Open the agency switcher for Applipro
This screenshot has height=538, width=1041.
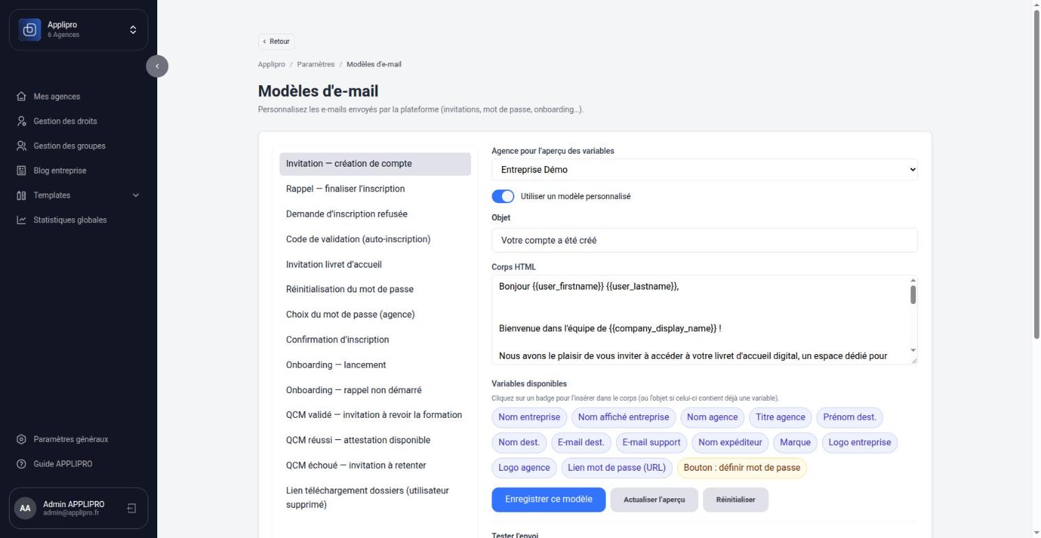click(133, 30)
